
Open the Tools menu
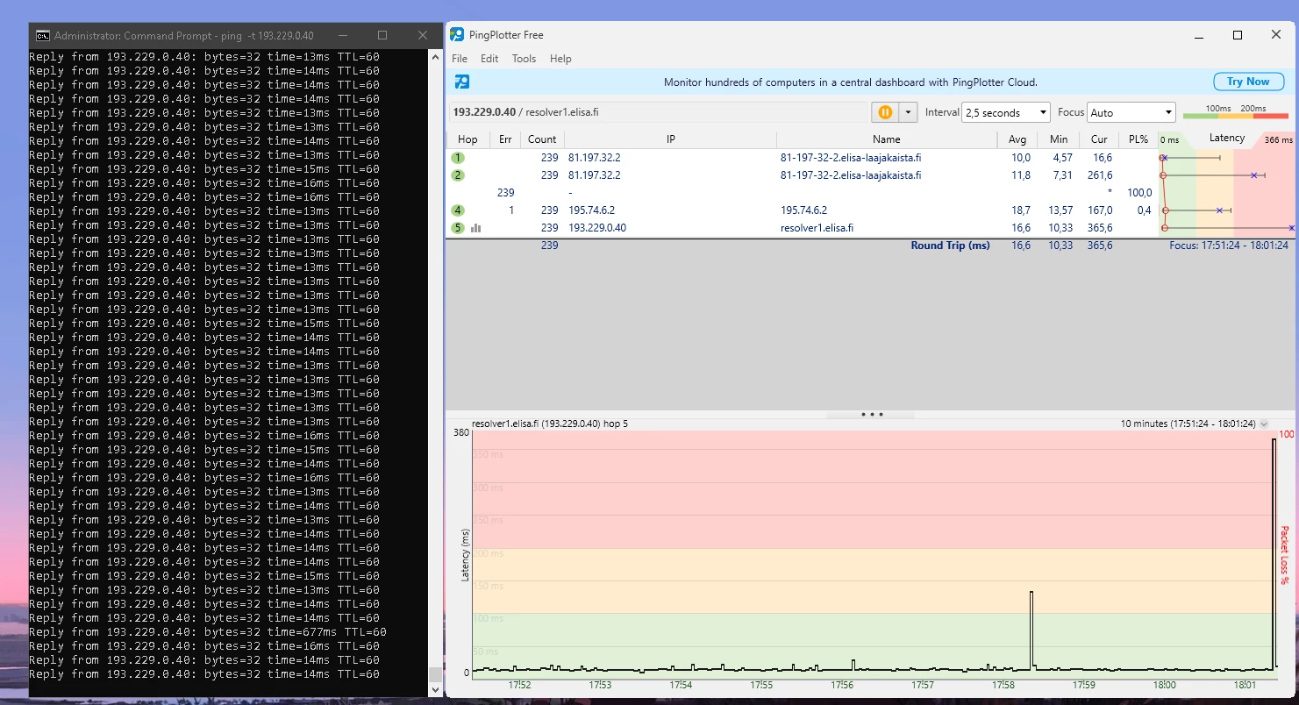click(x=524, y=59)
